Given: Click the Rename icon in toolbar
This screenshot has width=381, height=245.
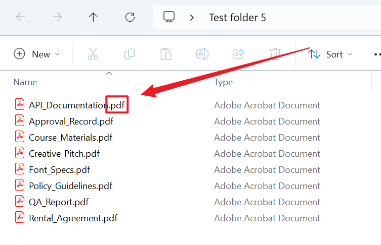Looking at the screenshot, I should point(202,54).
